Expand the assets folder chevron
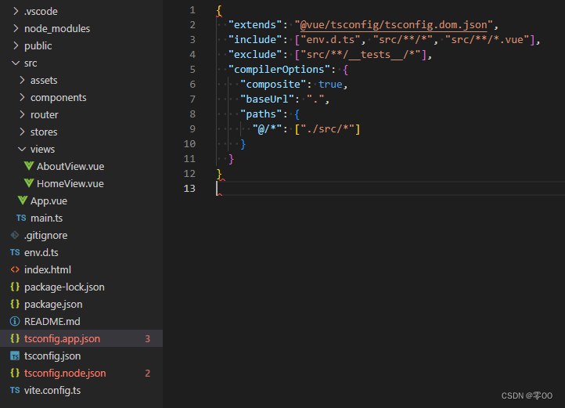The image size is (565, 408). (x=22, y=80)
